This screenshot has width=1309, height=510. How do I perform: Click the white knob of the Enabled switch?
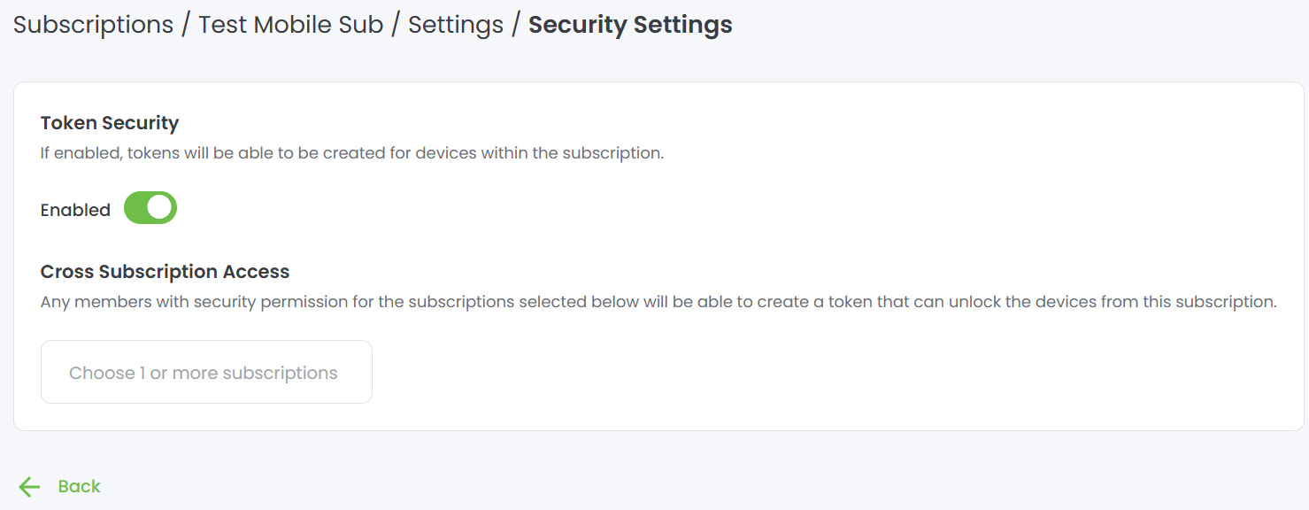coord(160,209)
